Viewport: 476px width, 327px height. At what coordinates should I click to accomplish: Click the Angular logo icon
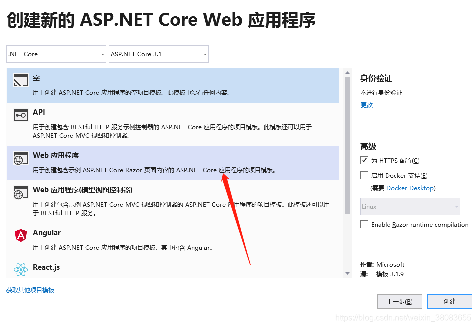[x=21, y=235]
